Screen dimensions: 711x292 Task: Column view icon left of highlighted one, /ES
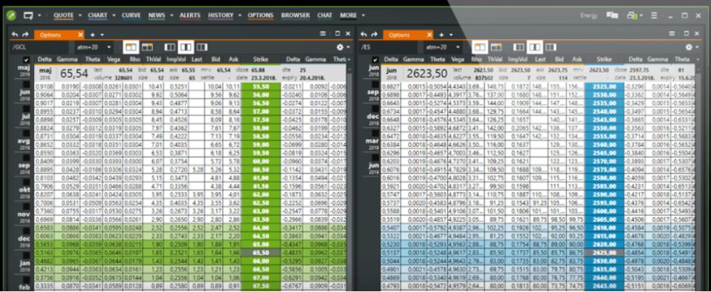(x=518, y=47)
